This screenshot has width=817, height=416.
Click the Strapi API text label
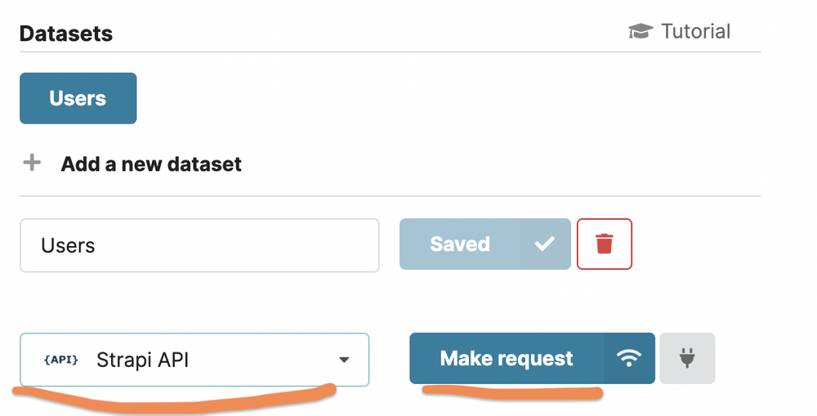(142, 360)
